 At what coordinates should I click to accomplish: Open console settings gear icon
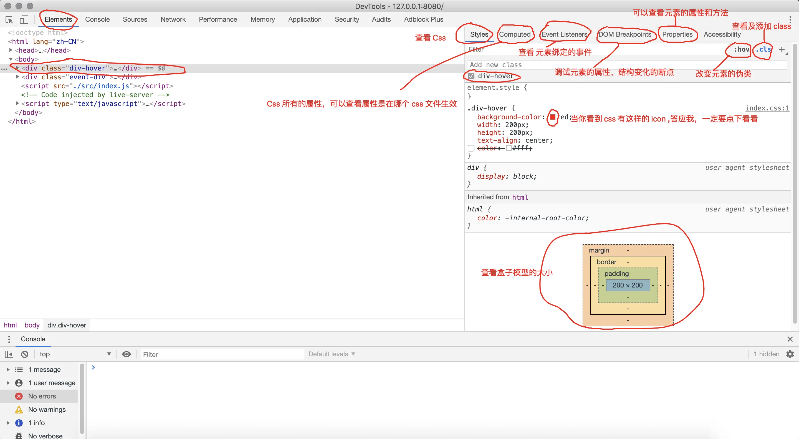click(x=790, y=354)
